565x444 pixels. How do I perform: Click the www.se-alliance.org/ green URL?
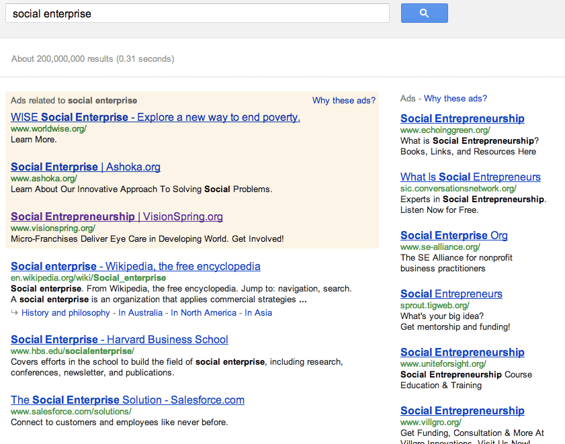pos(440,247)
